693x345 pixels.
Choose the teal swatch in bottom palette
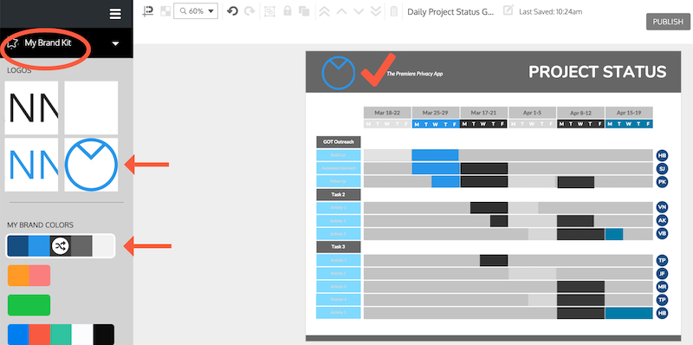[x=61, y=335]
